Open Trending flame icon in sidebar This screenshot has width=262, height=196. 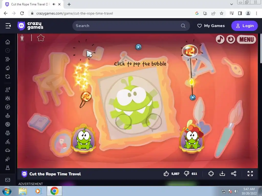(x=8, y=68)
